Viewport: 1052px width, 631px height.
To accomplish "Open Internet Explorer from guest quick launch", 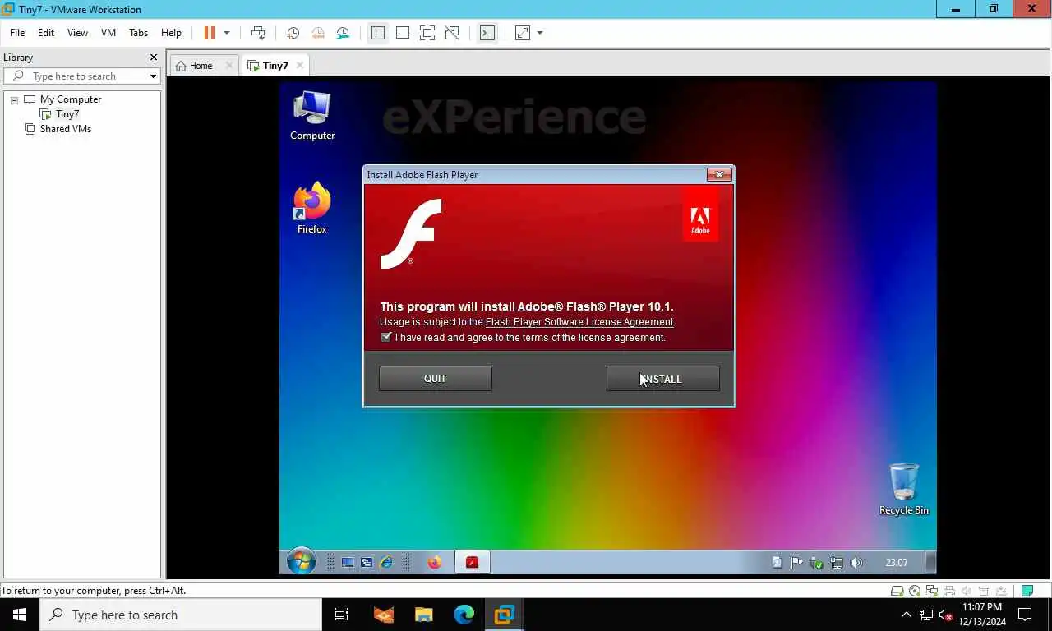I will click(385, 563).
